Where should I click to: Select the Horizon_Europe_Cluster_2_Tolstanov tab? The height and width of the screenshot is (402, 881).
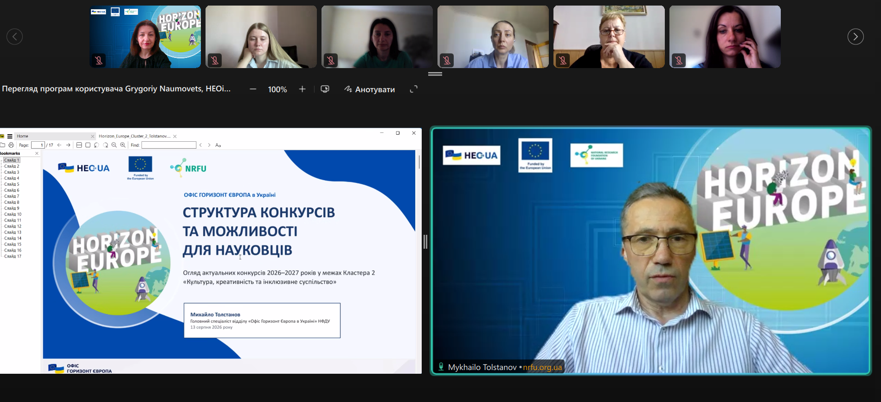pos(135,136)
